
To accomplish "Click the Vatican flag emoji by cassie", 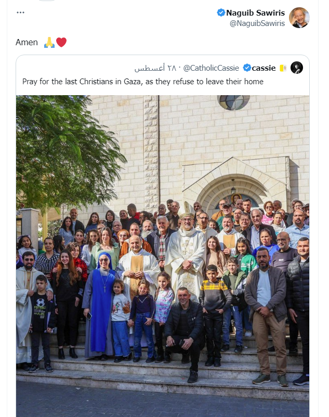I will pyautogui.click(x=283, y=68).
